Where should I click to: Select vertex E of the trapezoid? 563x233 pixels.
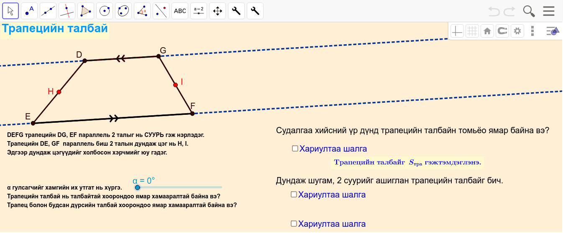coord(33,123)
